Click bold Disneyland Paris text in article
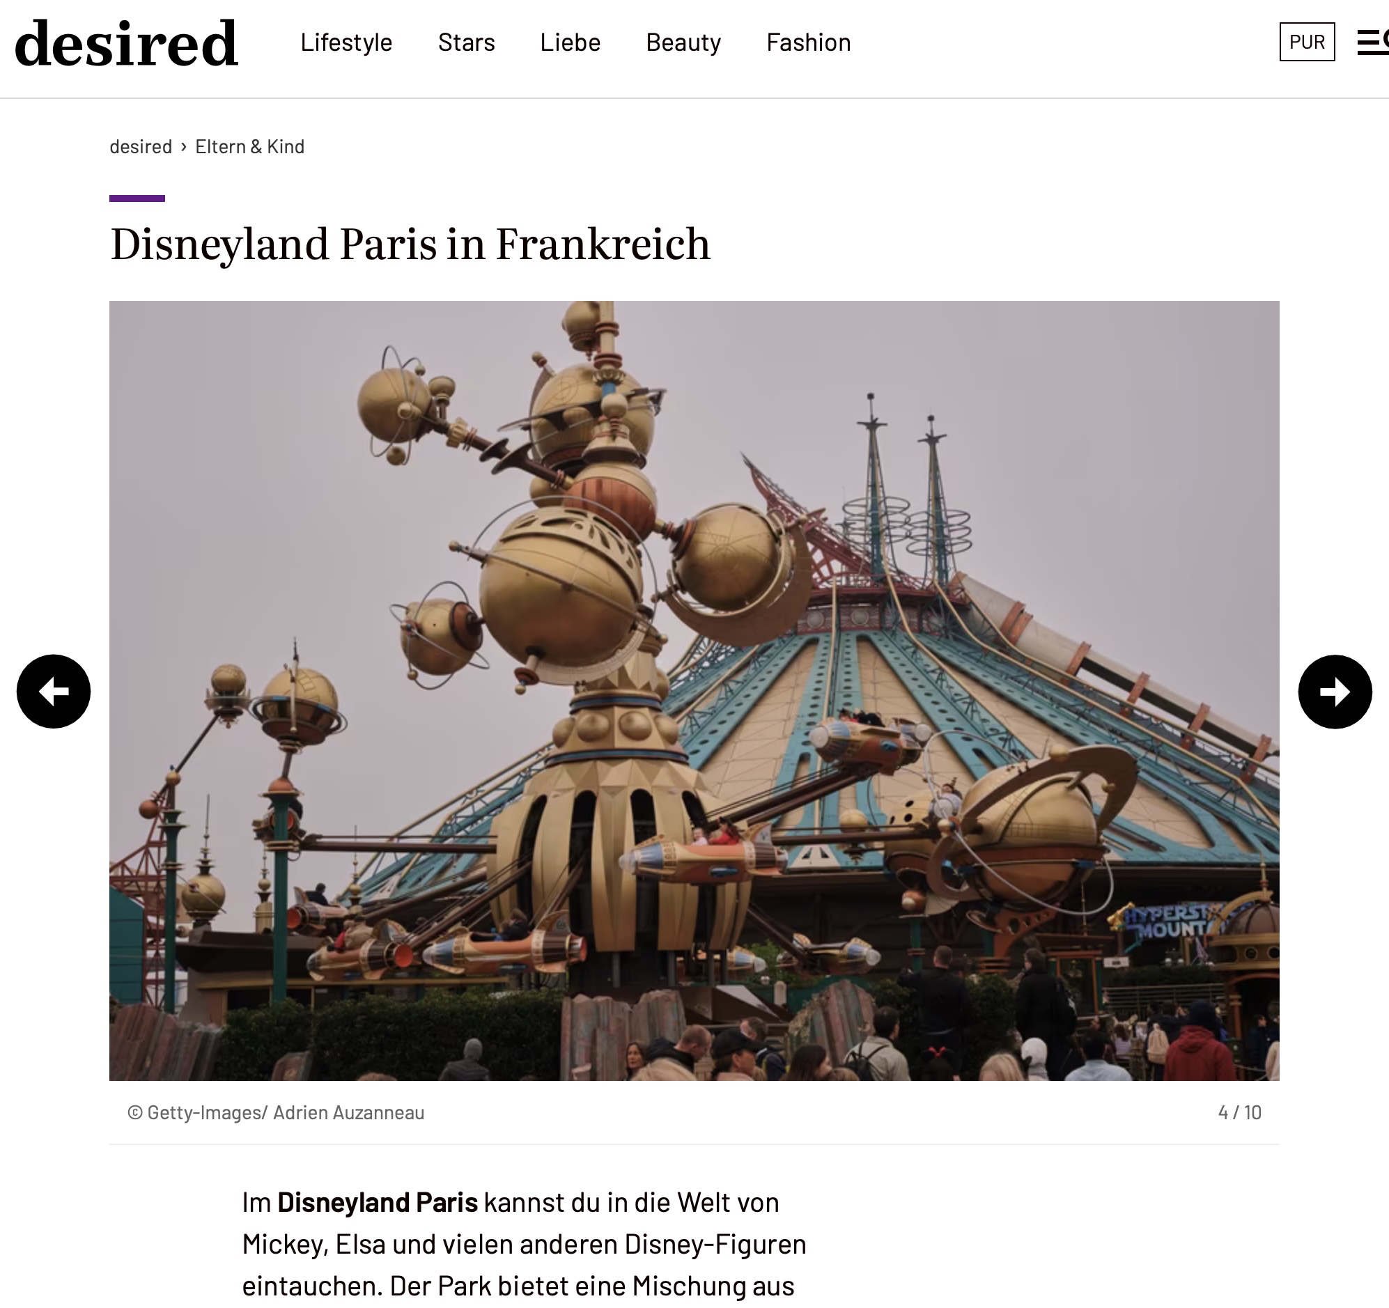This screenshot has height=1308, width=1389. point(378,1203)
